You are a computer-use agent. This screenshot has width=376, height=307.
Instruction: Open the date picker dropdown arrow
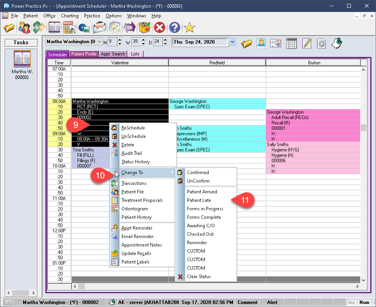pyautogui.click(x=232, y=42)
